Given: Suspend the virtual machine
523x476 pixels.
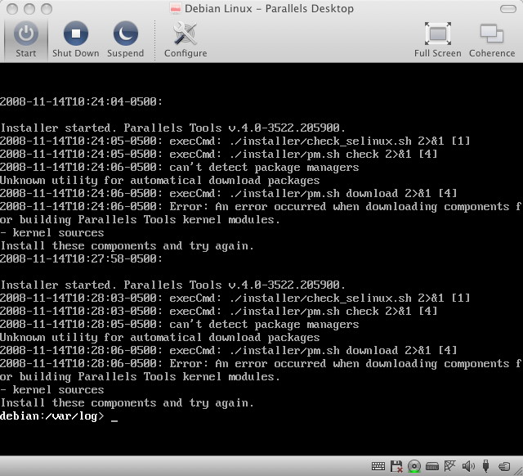Looking at the screenshot, I should point(125,39).
